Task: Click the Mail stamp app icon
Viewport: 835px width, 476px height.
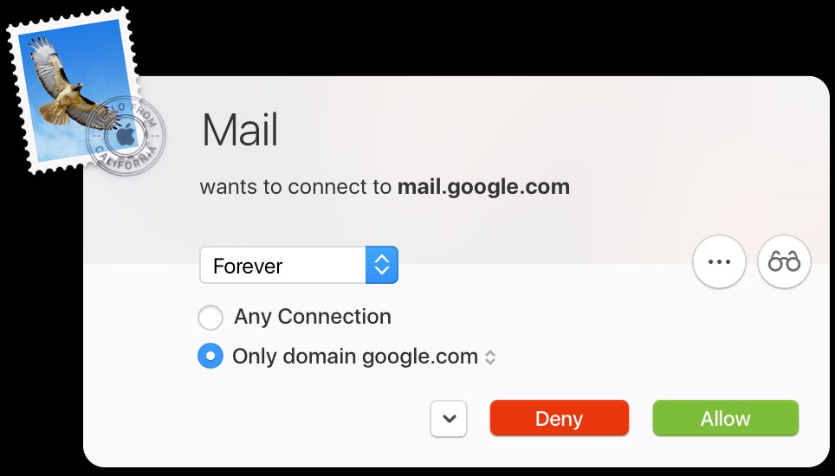Action: tap(85, 90)
